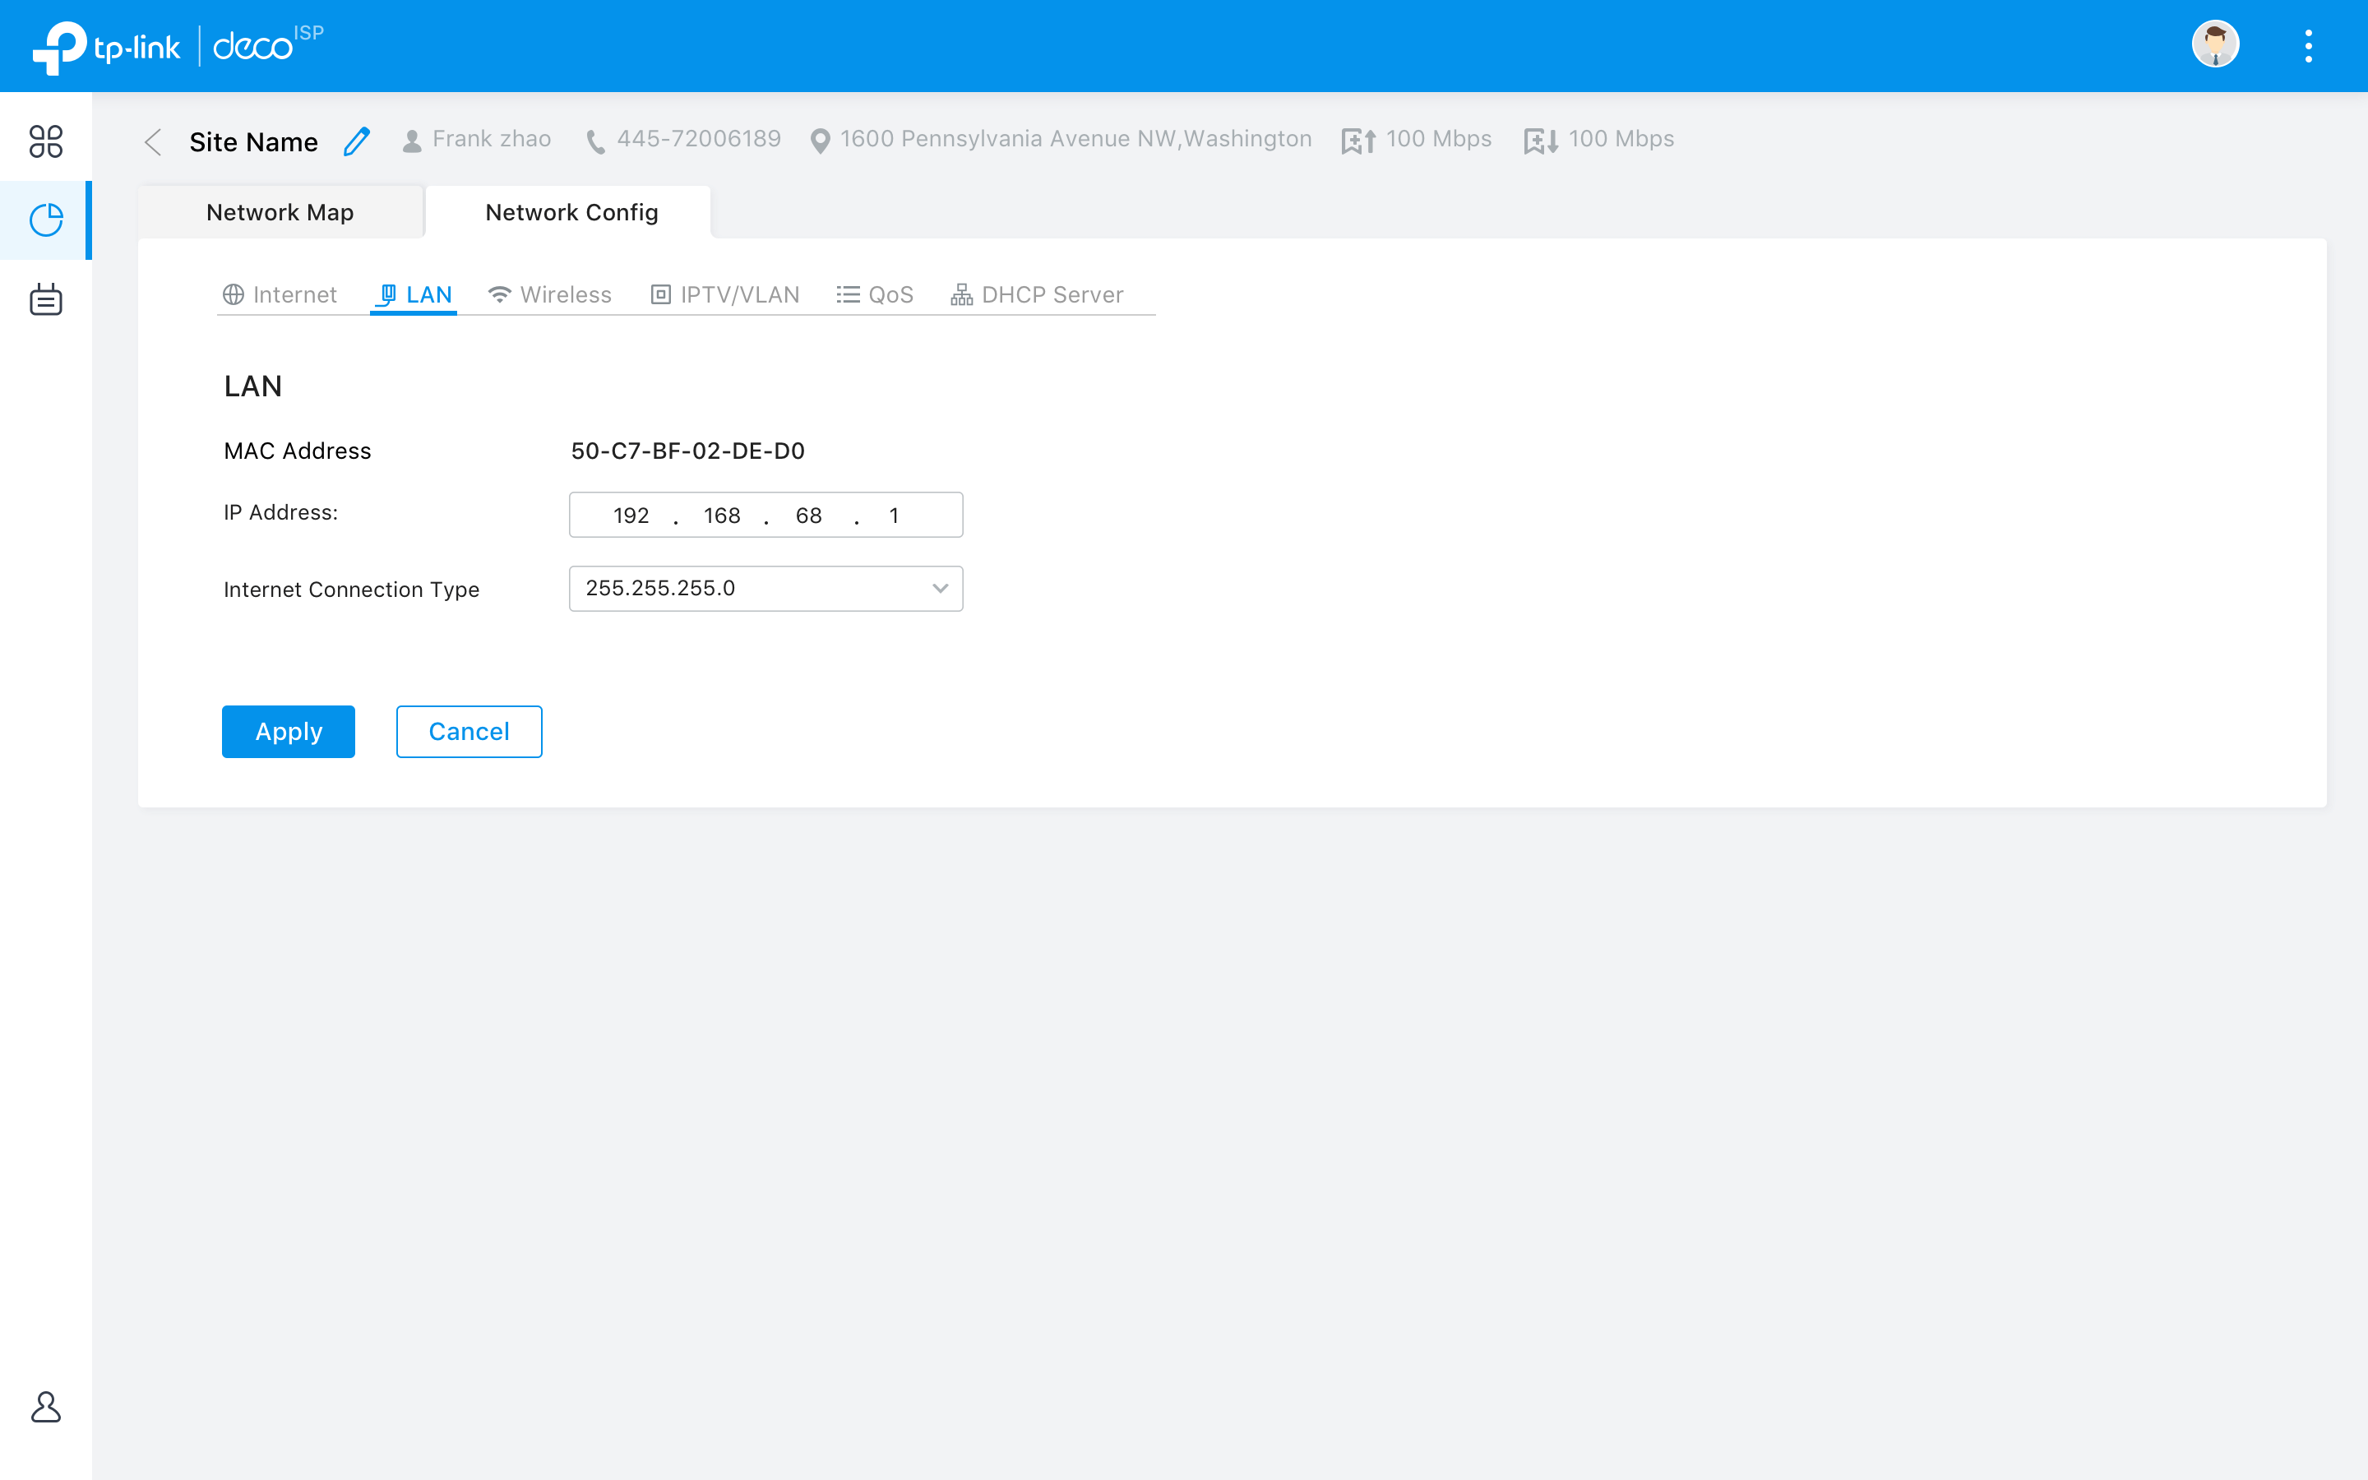Click the IP Address: label

point(281,512)
